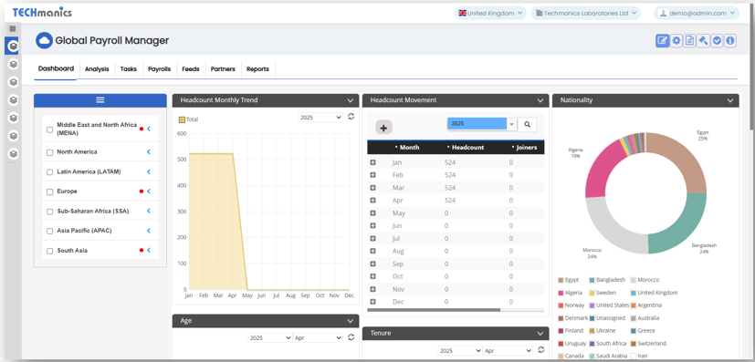Image resolution: width=755 pixels, height=362 pixels.
Task: Click the document icon in header toolbar
Action: [689, 41]
